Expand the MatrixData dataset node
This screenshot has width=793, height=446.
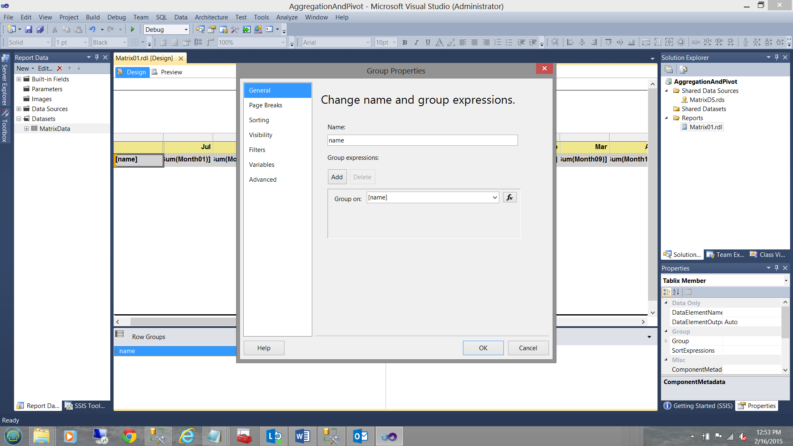pyautogui.click(x=26, y=129)
